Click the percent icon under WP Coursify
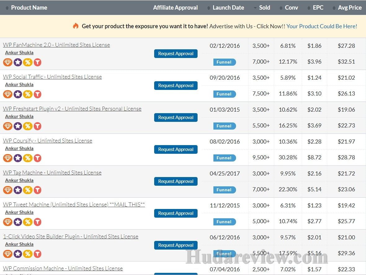This screenshot has height=275, width=366. [28, 158]
